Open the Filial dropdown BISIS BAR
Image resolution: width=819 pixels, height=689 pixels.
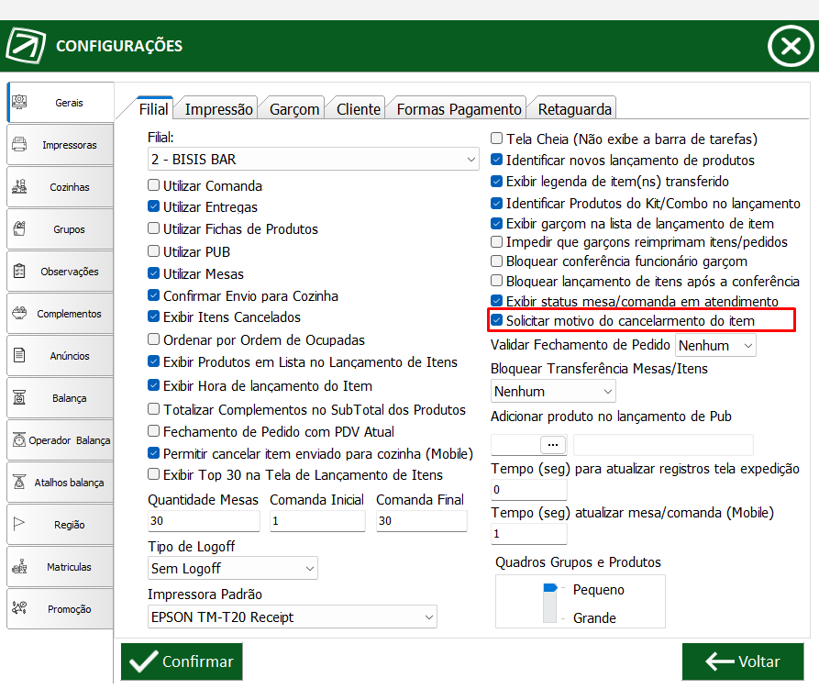tap(313, 159)
